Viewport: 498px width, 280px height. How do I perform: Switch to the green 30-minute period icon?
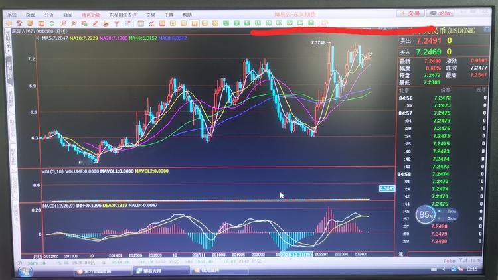[268, 23]
